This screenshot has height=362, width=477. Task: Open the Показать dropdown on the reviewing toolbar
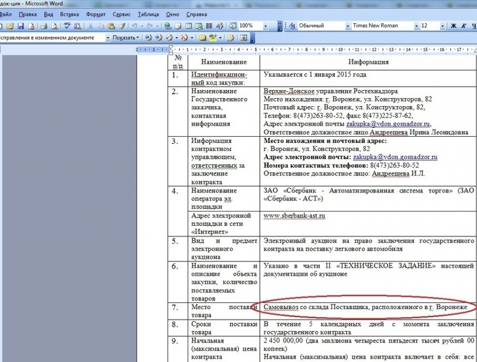125,38
